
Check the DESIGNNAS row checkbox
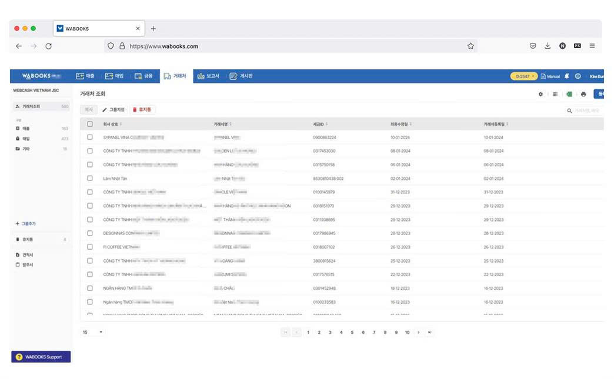(x=90, y=233)
